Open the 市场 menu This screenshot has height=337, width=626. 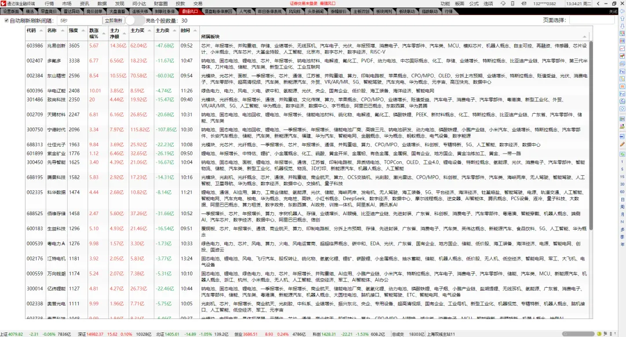[67, 3]
